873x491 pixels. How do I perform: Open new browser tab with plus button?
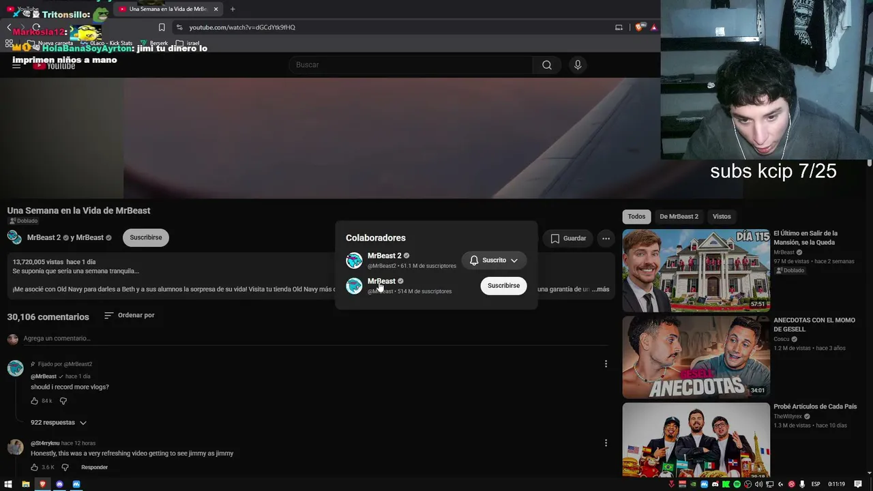tap(233, 9)
